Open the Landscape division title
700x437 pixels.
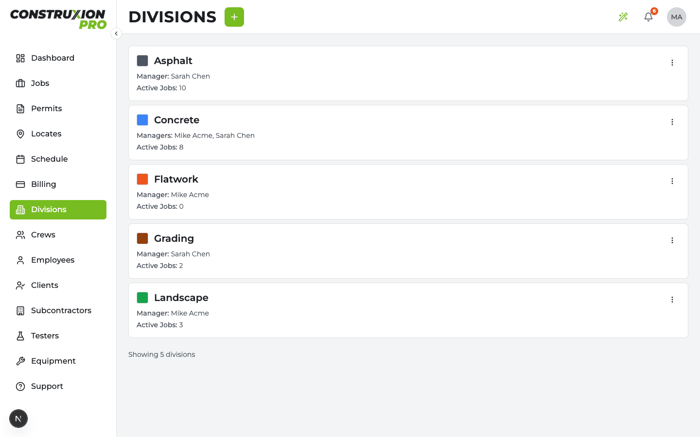(181, 298)
